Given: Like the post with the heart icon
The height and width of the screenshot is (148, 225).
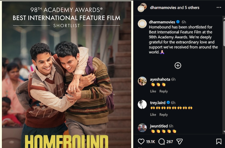Looking at the screenshot, I should pyautogui.click(x=141, y=141).
